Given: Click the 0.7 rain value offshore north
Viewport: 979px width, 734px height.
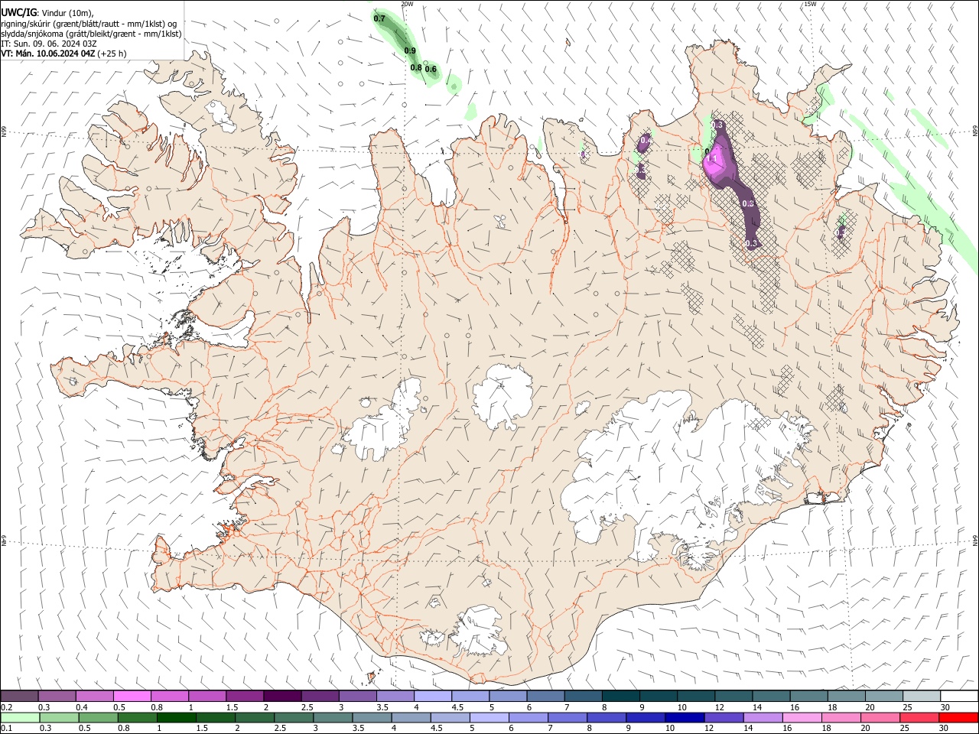Looking at the screenshot, I should point(379,18).
